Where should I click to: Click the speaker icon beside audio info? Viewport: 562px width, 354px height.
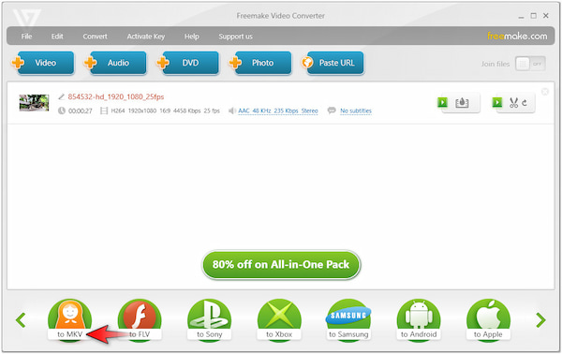pyautogui.click(x=232, y=111)
